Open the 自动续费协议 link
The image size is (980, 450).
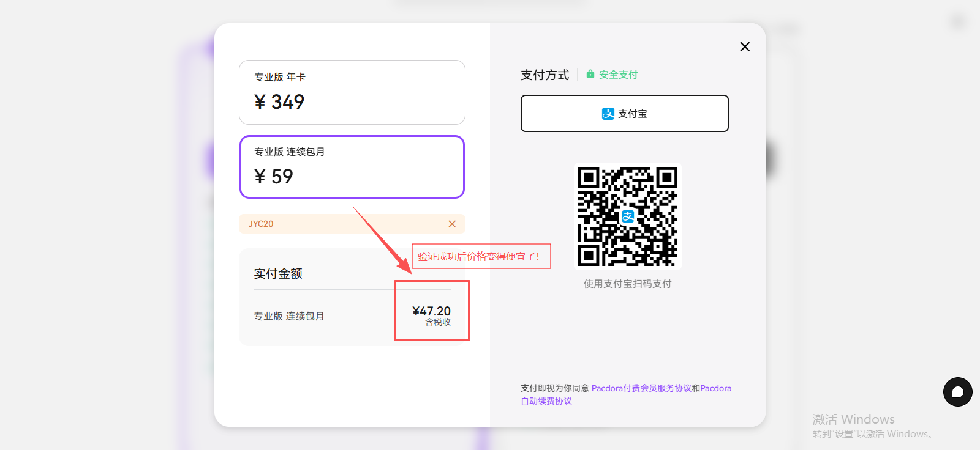click(546, 401)
